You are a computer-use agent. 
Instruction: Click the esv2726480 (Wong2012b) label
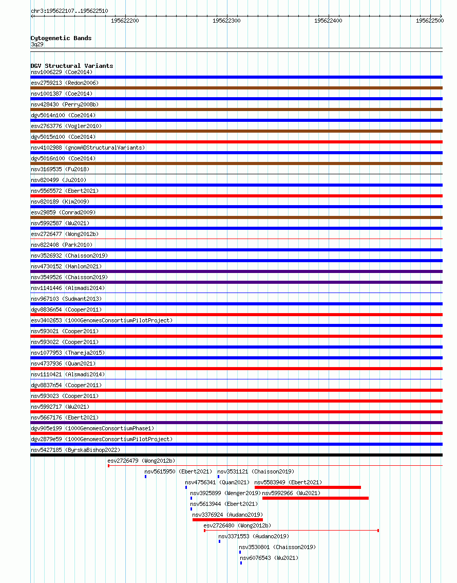point(237,525)
